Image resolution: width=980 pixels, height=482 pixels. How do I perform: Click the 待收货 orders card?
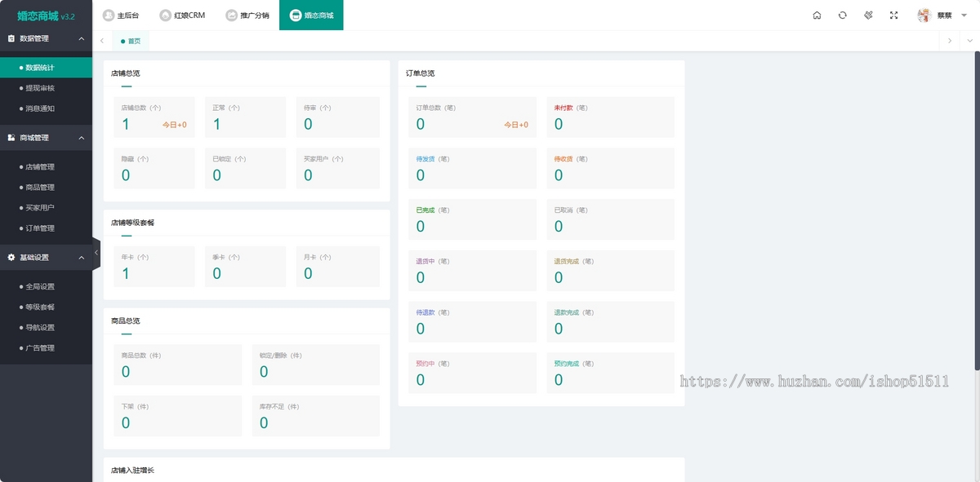[611, 168]
